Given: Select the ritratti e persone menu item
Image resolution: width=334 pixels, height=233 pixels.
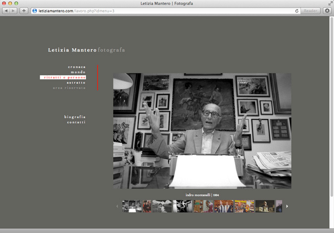Looking at the screenshot, I should tap(64, 77).
